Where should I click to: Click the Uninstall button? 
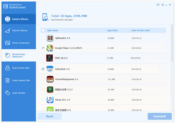[x=160, y=116]
